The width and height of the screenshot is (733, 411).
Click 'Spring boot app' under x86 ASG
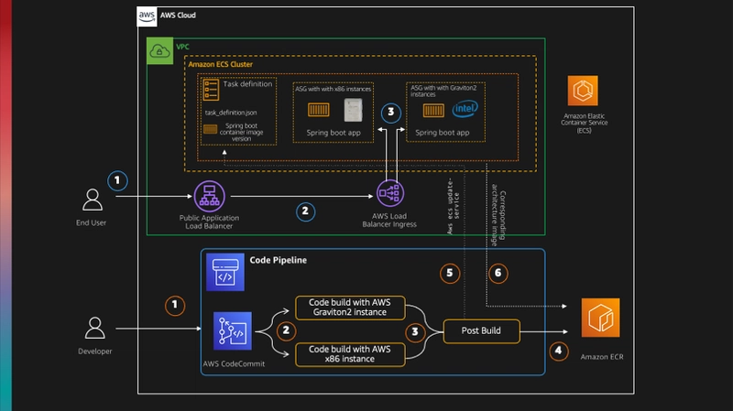[x=334, y=133]
